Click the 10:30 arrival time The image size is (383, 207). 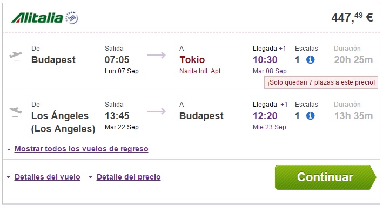tap(265, 60)
